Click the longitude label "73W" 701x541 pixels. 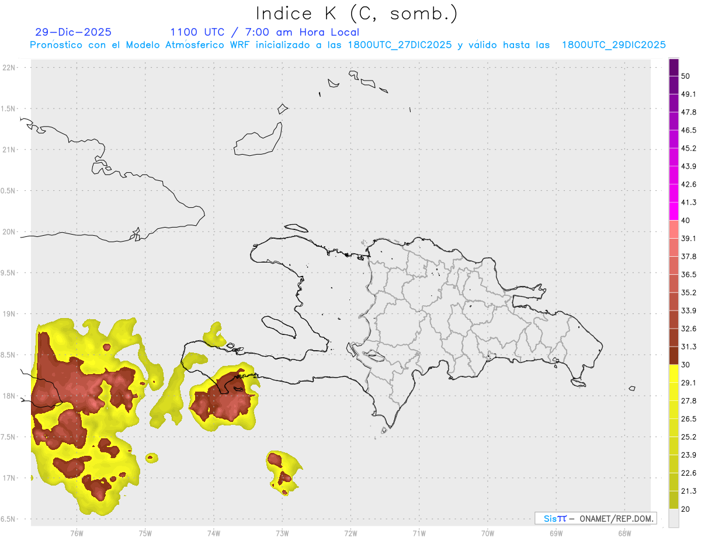tap(282, 533)
